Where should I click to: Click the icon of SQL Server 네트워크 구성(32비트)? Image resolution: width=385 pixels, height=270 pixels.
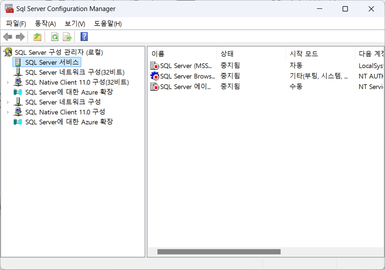18,72
